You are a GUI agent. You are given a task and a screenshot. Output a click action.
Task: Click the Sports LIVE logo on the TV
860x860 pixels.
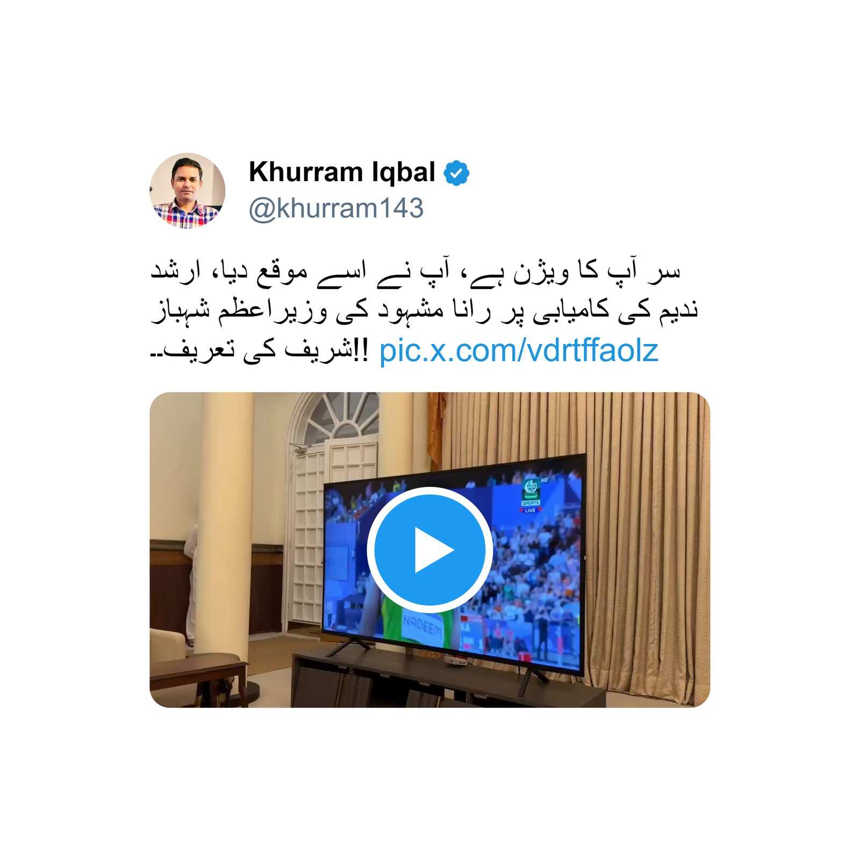531,494
